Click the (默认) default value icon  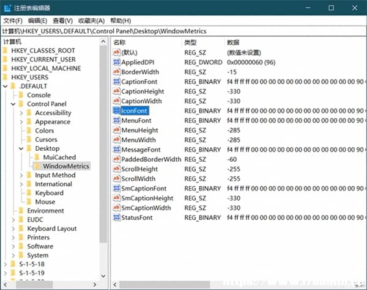click(x=117, y=53)
